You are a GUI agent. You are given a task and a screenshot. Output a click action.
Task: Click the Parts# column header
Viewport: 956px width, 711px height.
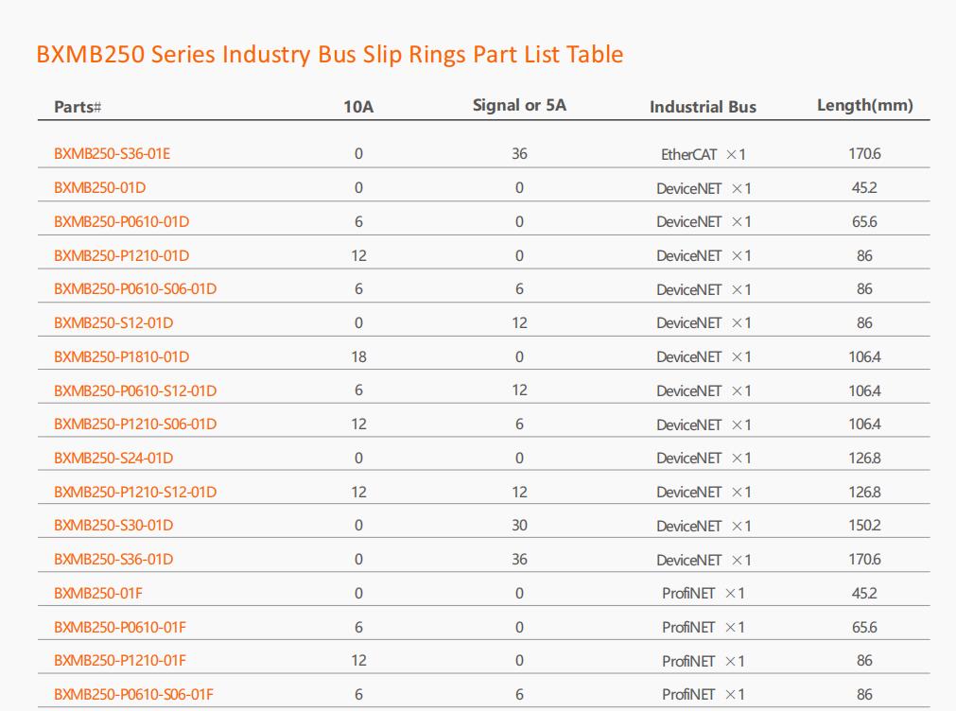pos(78,107)
